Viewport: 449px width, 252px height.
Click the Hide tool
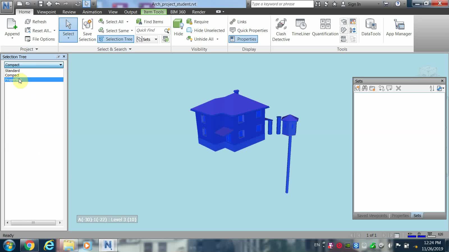click(x=178, y=27)
